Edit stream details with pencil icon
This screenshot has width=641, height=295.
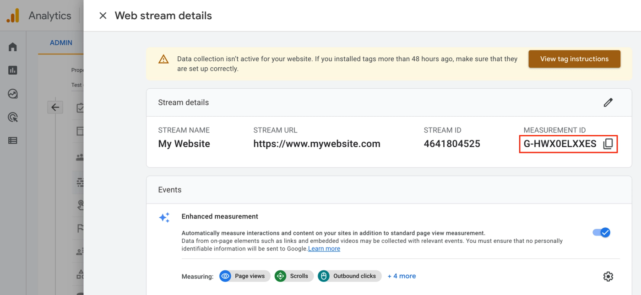tap(608, 102)
